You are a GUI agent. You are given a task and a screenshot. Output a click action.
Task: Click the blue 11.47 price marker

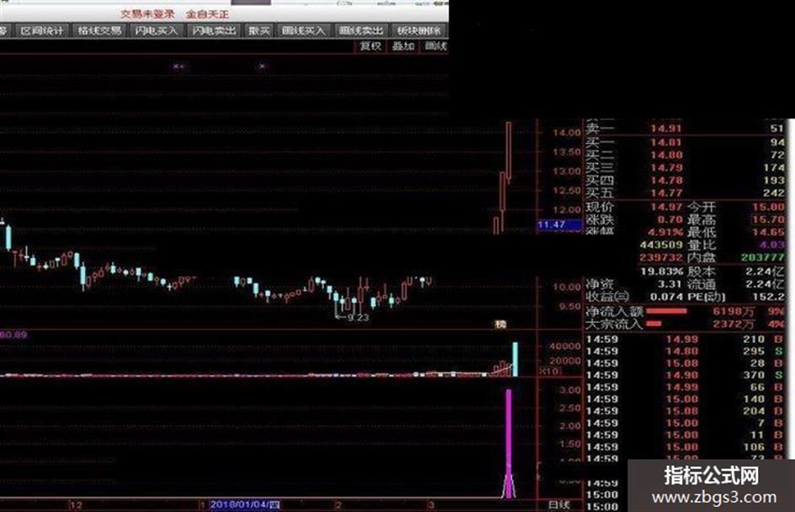coord(559,224)
